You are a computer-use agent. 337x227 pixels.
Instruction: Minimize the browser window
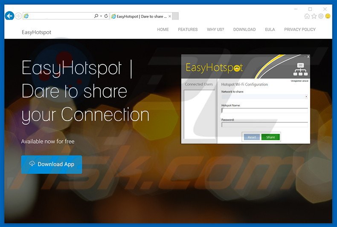(296, 9)
